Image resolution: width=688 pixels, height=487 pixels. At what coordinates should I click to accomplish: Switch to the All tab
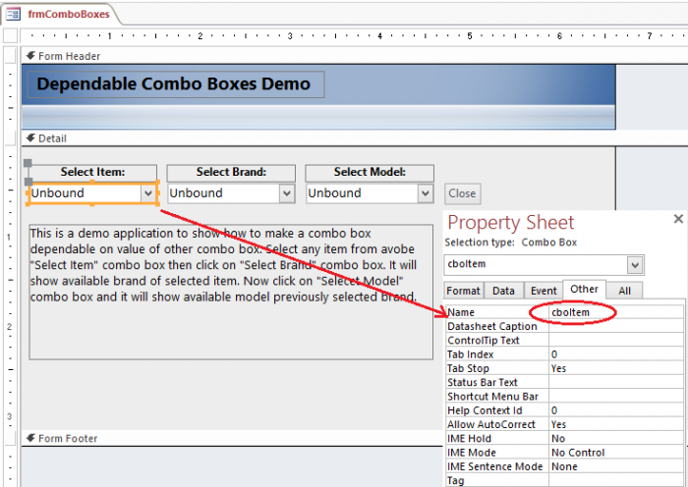[x=624, y=291]
